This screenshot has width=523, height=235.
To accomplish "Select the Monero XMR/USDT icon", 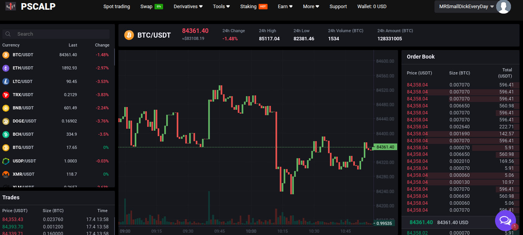I will (6, 174).
